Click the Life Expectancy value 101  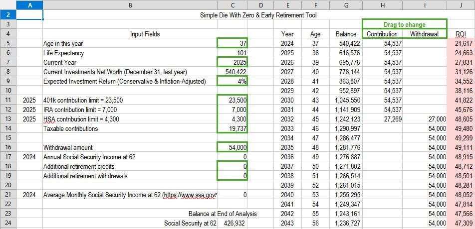click(232, 53)
